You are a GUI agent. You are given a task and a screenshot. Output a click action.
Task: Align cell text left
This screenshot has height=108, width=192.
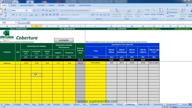(x=43, y=15)
